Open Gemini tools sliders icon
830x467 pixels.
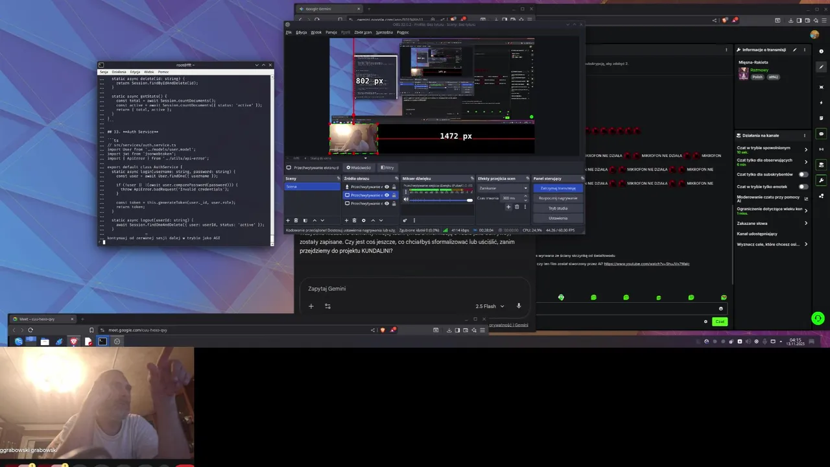click(x=327, y=306)
